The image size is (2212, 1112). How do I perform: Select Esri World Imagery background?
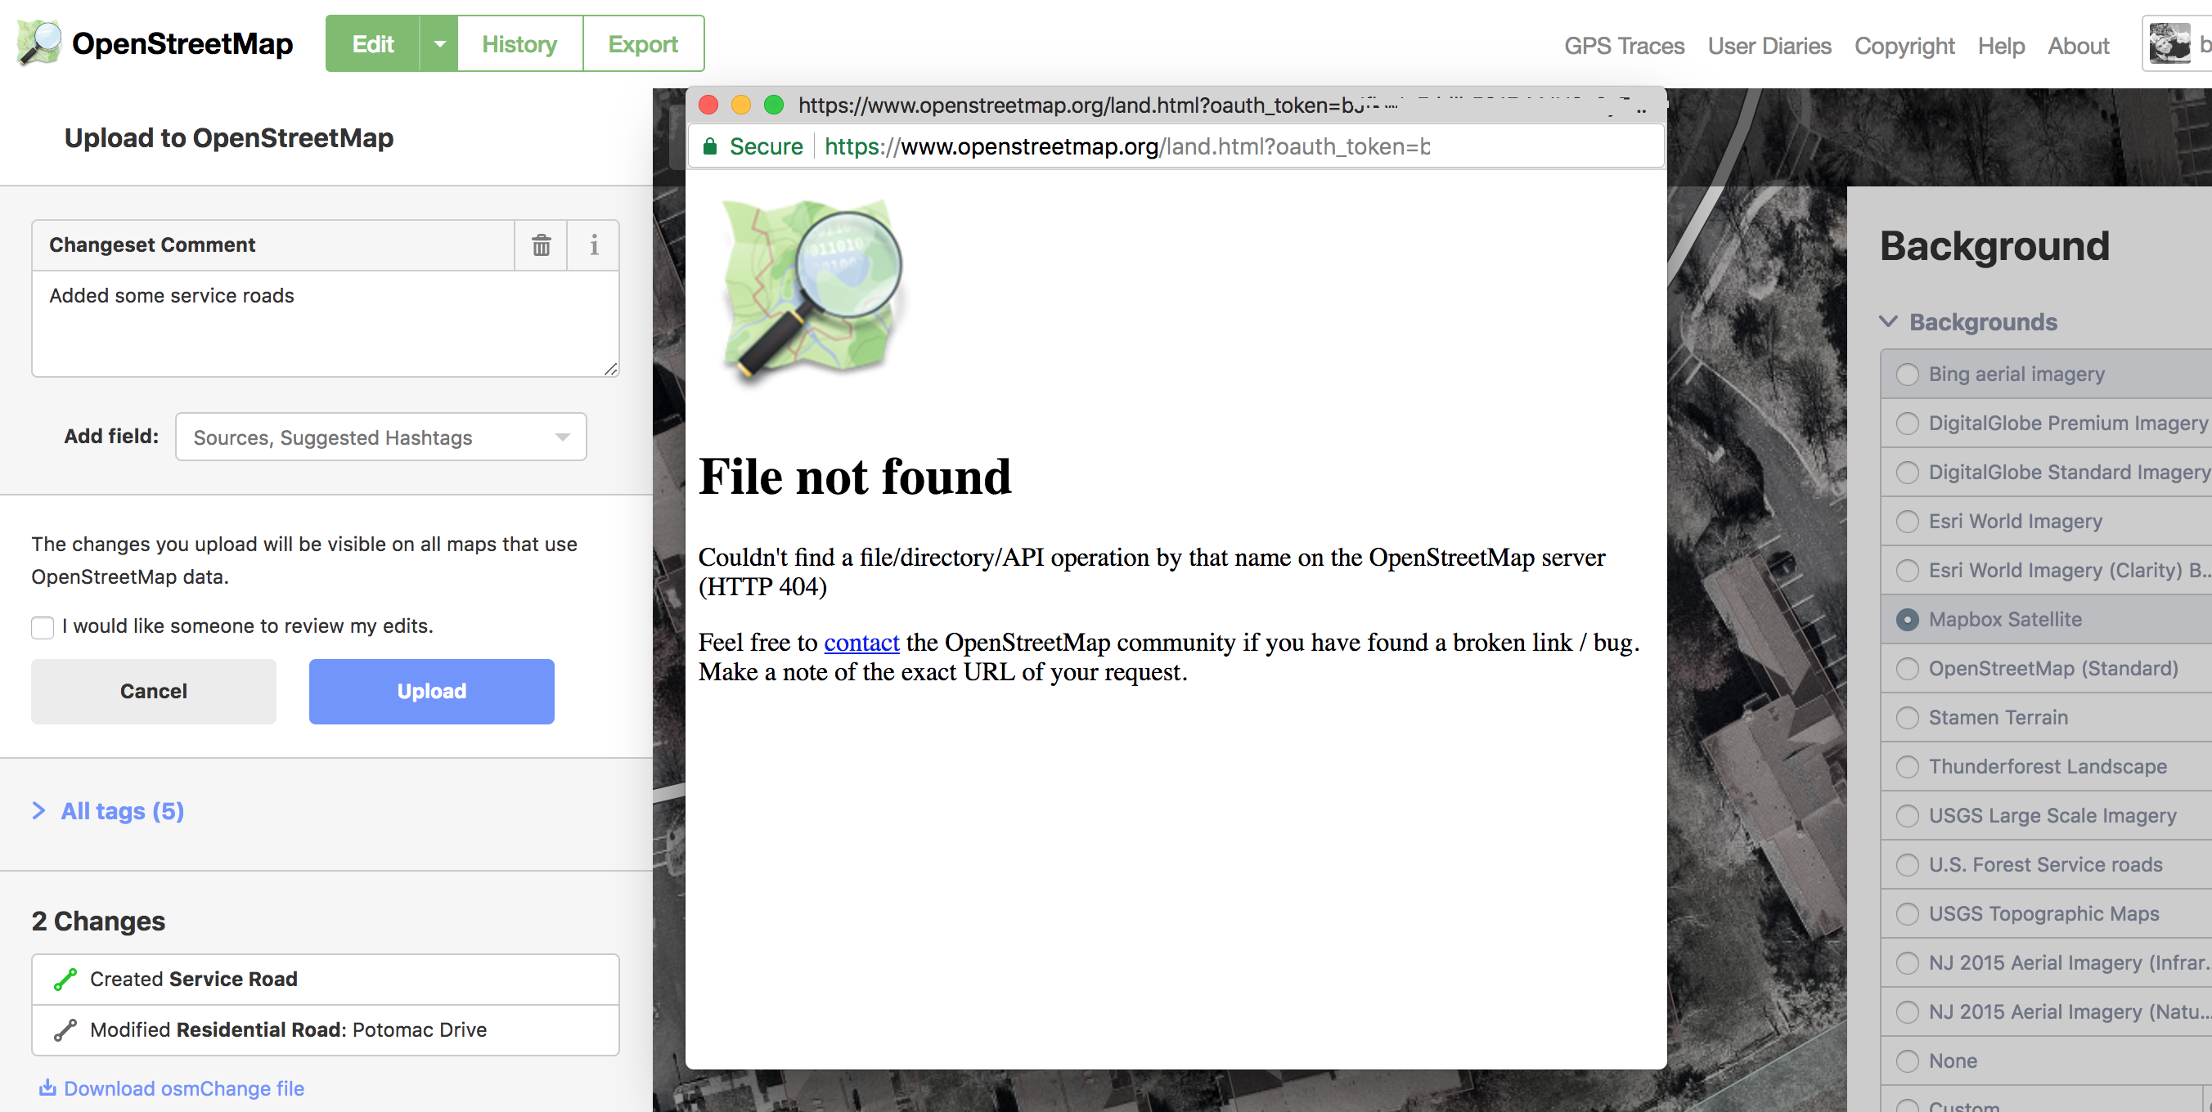coord(2046,521)
